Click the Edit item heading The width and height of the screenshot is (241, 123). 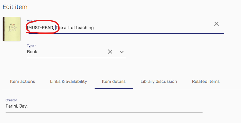coord(15,7)
